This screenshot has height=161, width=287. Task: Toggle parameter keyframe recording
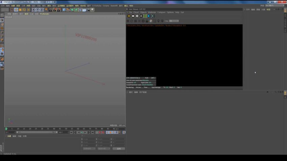click(116, 132)
